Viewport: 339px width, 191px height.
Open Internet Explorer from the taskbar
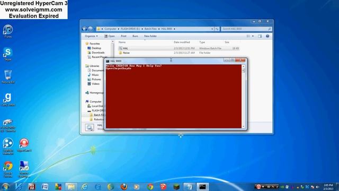85,187
